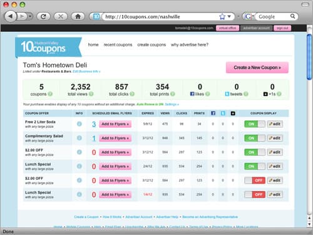Open the home navigation item

[93, 44]
